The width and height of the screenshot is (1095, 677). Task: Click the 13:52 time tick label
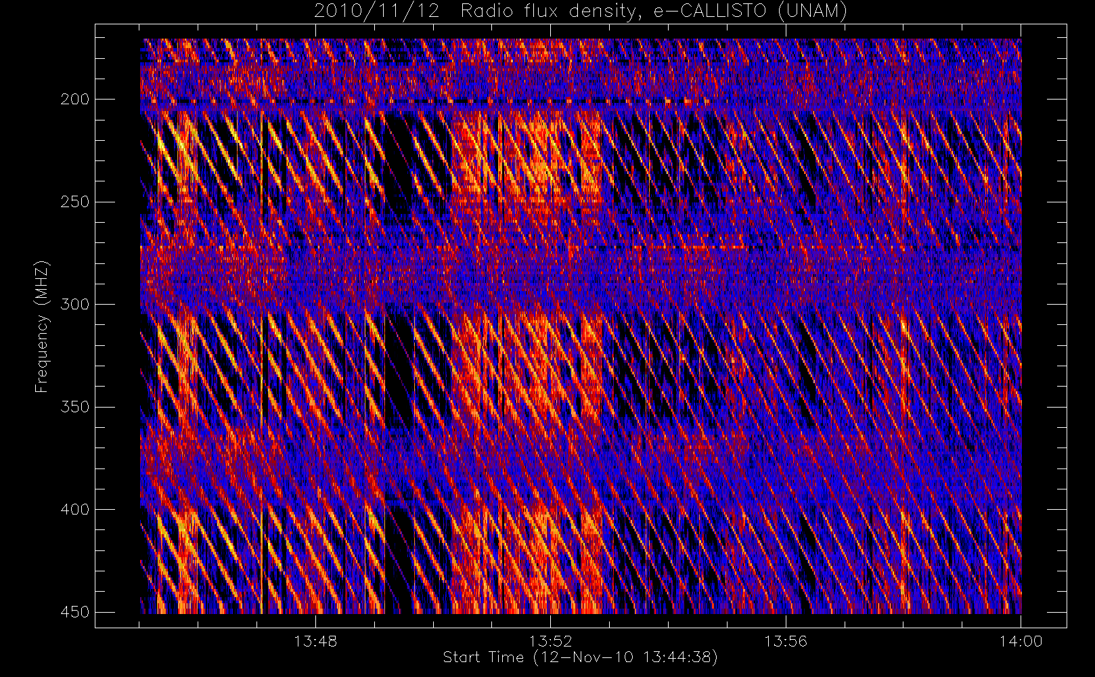[x=550, y=641]
